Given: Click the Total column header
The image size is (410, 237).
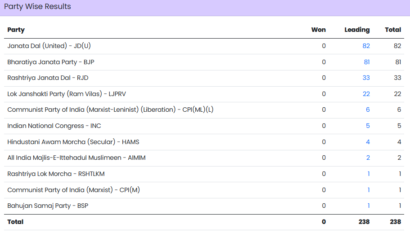Looking at the screenshot, I should click(393, 30).
